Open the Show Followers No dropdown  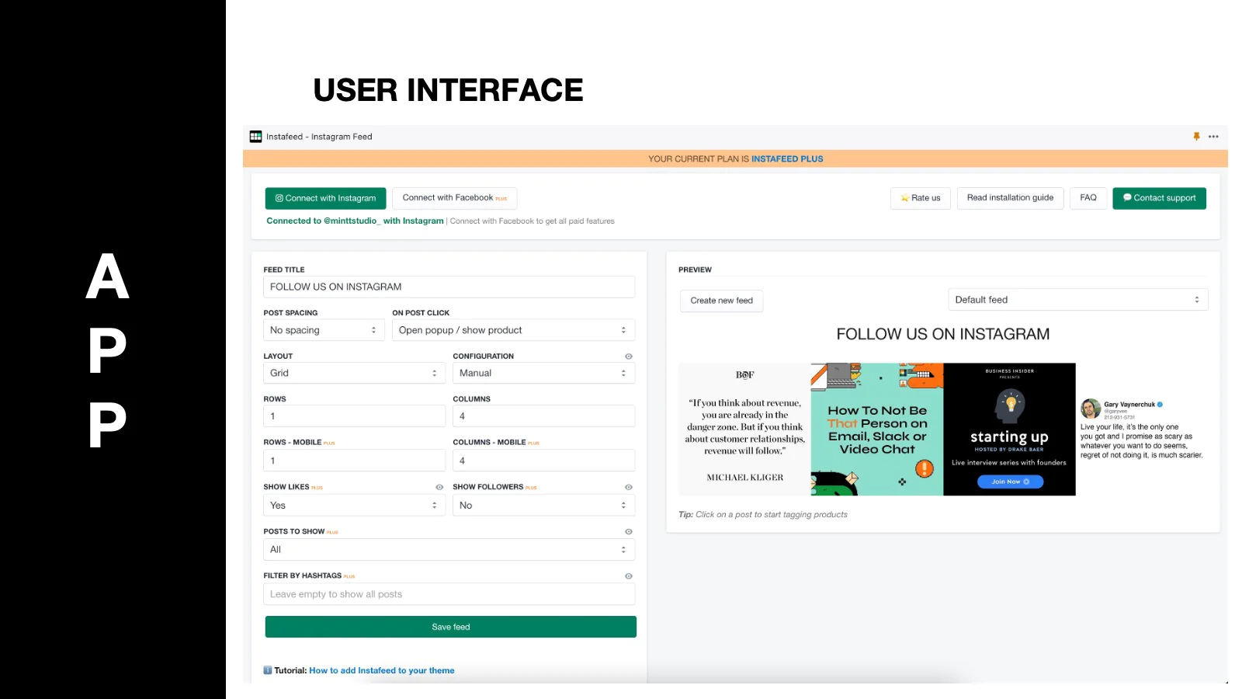543,506
